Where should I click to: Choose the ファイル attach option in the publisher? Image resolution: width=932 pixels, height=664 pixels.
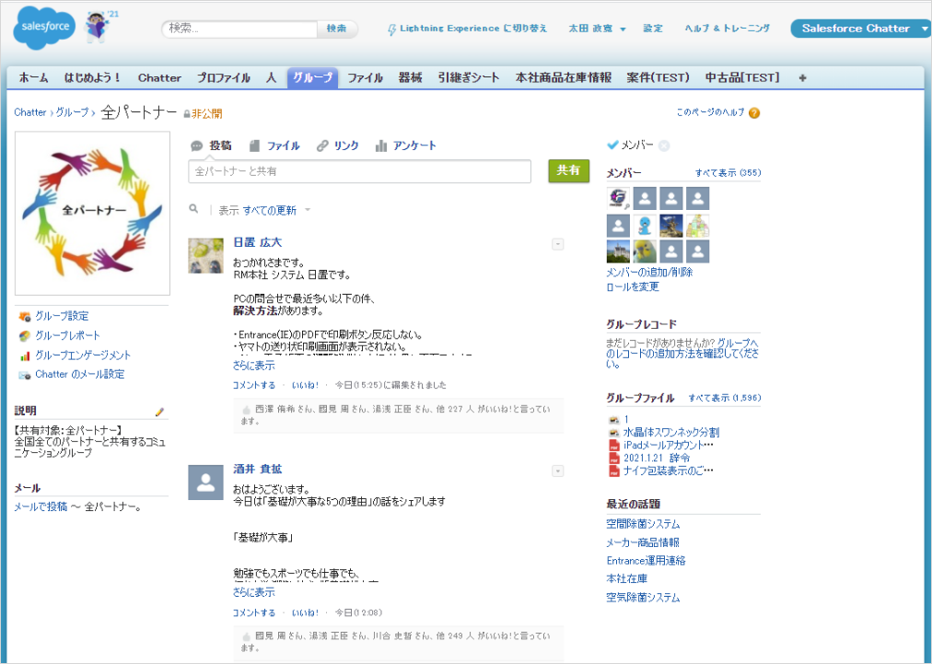click(x=274, y=146)
